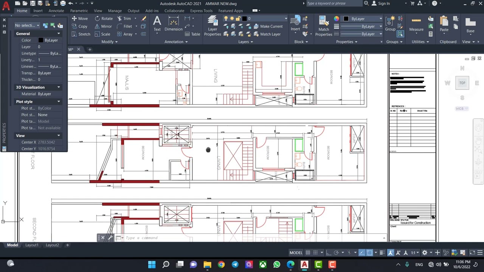
Task: Expand the Modify panel
Action: 109,42
